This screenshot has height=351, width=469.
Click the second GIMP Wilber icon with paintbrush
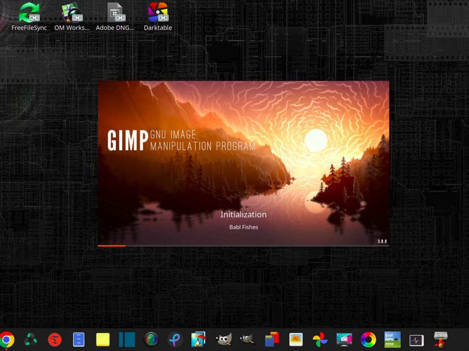(x=247, y=340)
